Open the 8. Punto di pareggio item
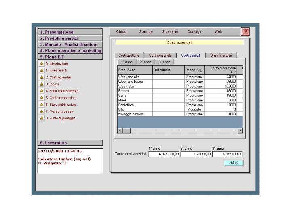Image resolution: width=291 pixels, height=218 pixels. 61,118
